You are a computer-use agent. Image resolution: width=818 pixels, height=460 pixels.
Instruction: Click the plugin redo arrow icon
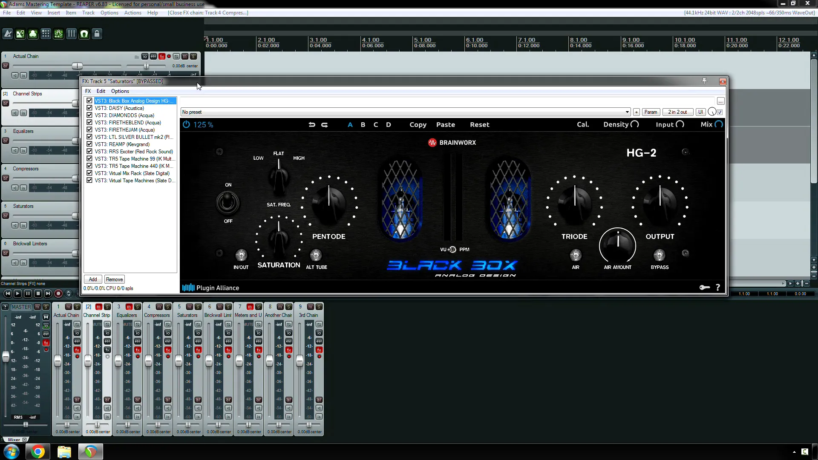pyautogui.click(x=325, y=124)
